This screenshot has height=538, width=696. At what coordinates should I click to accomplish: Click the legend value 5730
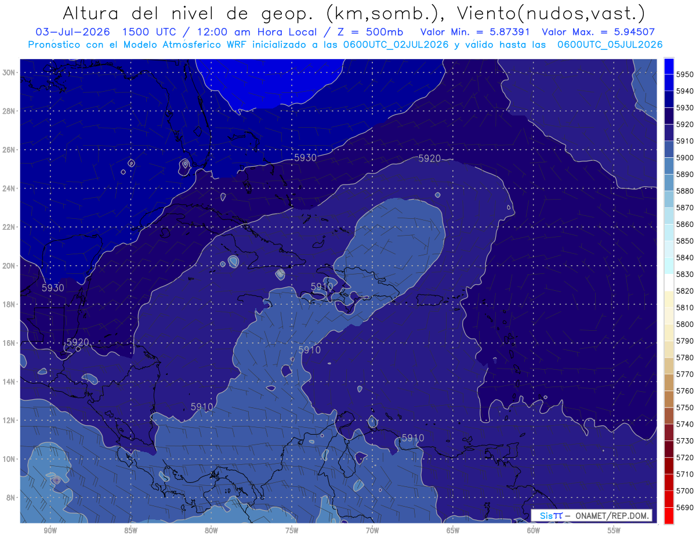click(686, 440)
